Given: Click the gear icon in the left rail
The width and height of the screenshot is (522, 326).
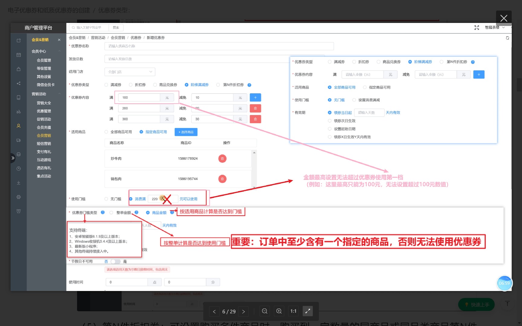Looking at the screenshot, I should [x=18, y=197].
